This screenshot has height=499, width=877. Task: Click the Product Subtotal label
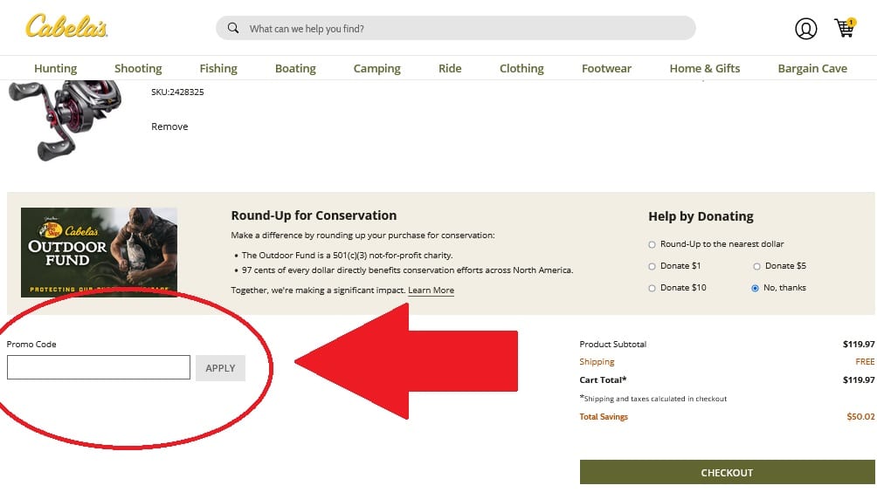[x=613, y=345]
